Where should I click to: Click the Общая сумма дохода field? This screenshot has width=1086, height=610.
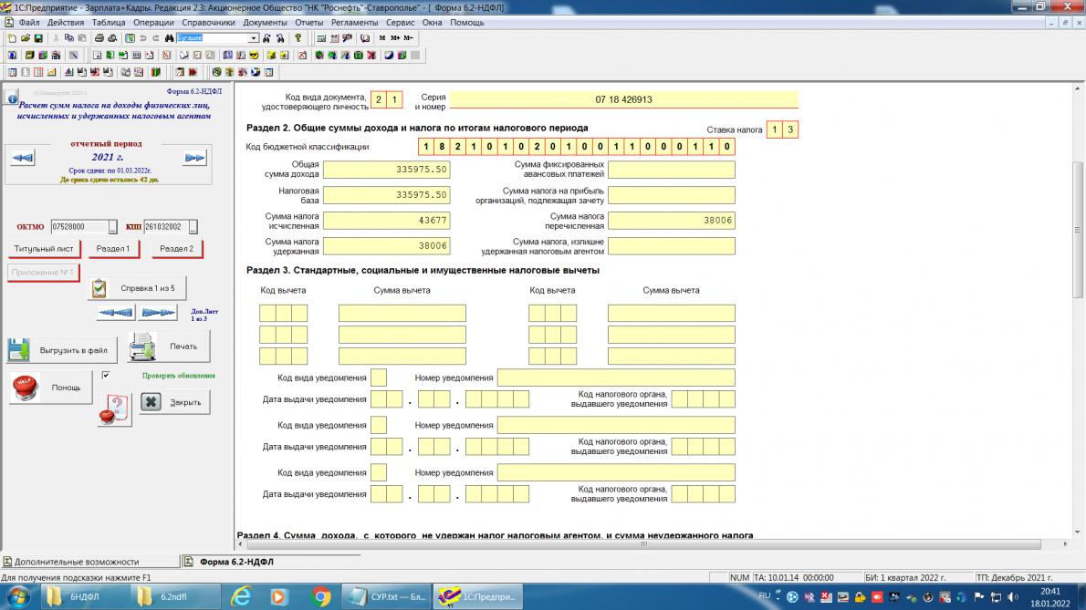pyautogui.click(x=386, y=170)
